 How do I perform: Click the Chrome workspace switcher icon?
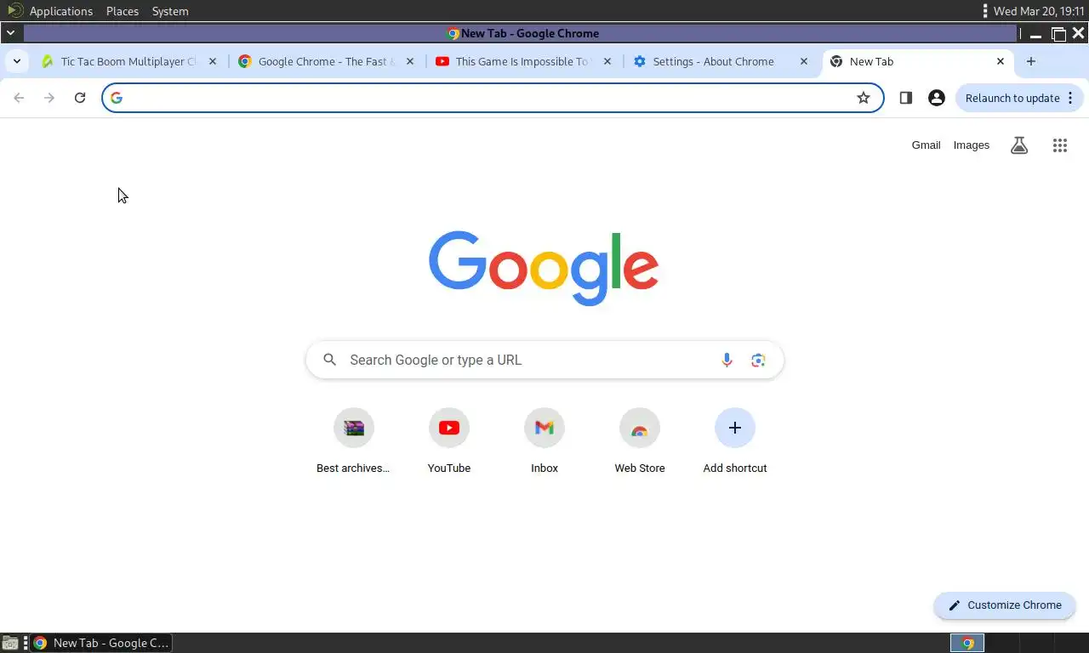(x=967, y=643)
